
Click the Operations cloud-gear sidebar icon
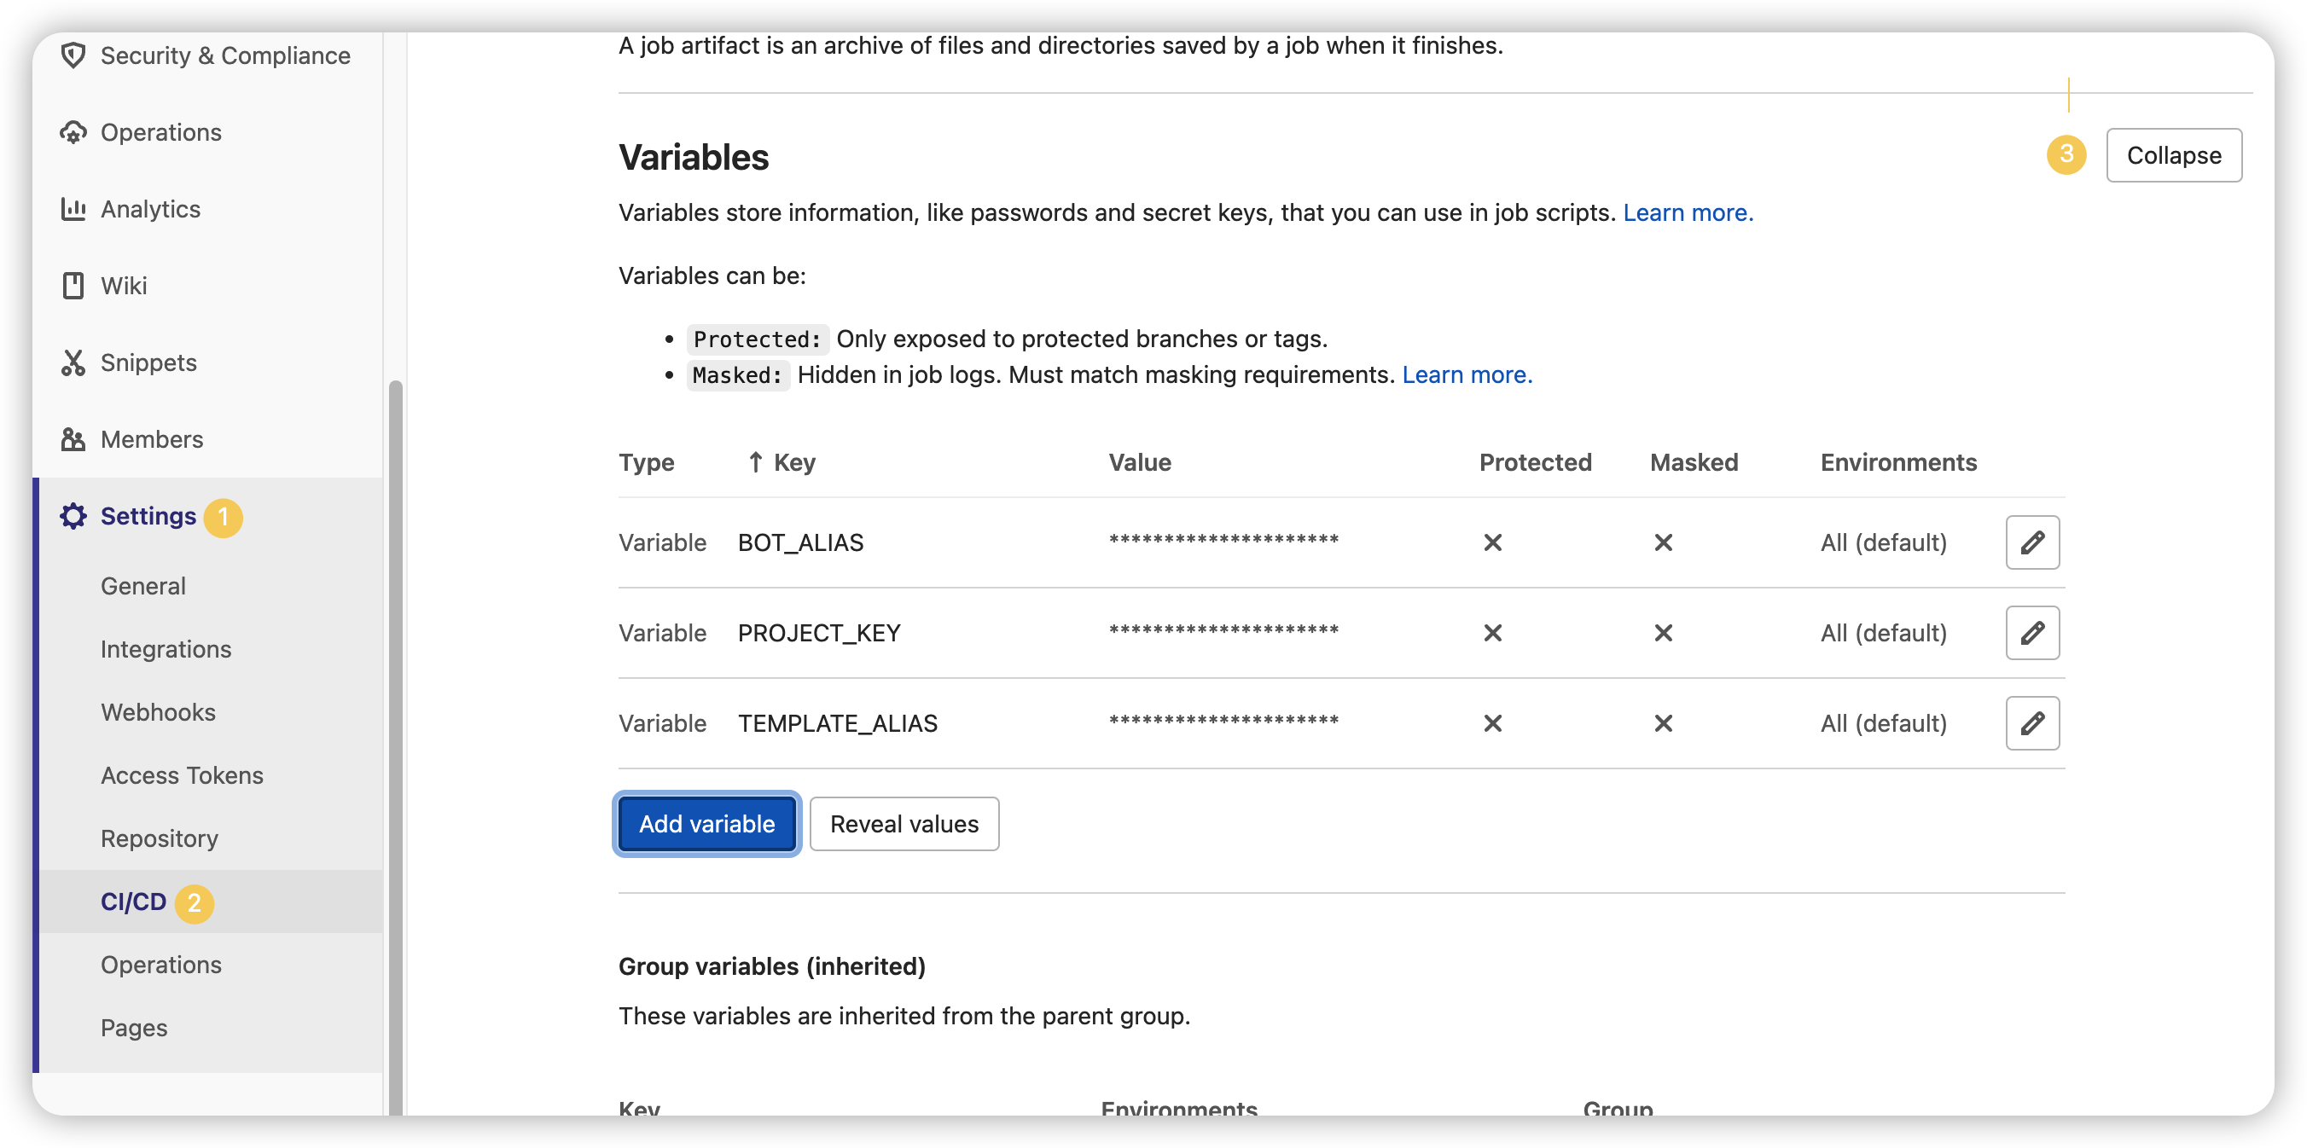pos(73,132)
